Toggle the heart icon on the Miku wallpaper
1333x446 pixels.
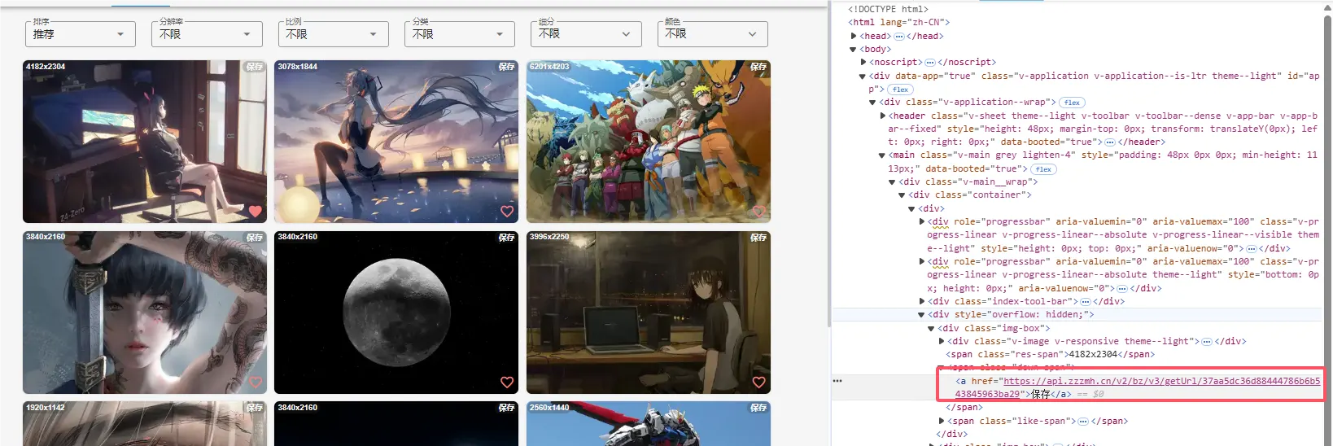pos(507,212)
